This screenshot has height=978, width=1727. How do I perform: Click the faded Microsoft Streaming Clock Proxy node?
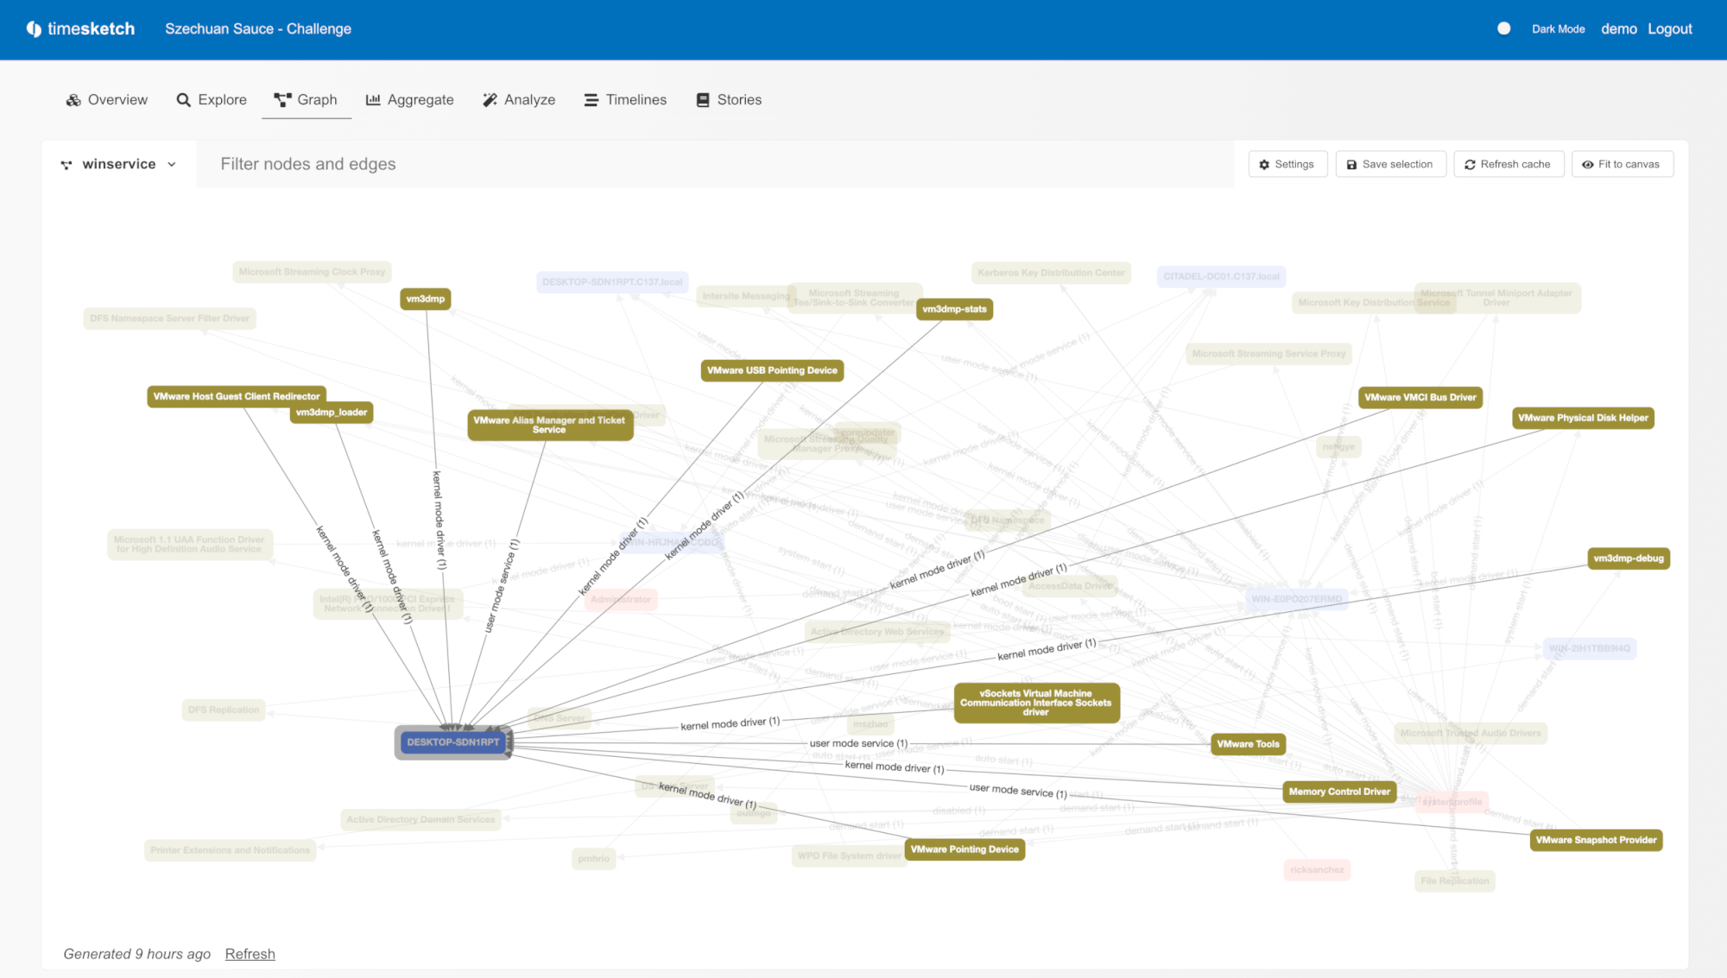pos(312,272)
